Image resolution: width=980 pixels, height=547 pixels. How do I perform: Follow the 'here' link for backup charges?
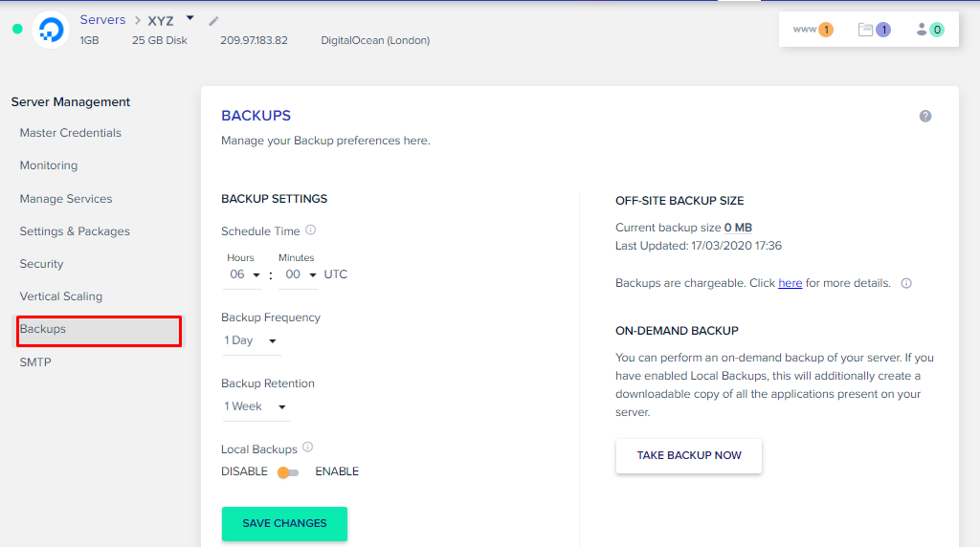click(x=790, y=283)
